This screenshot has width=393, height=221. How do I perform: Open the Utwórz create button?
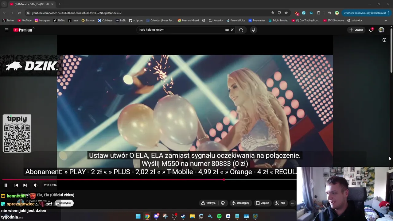tap(356, 30)
